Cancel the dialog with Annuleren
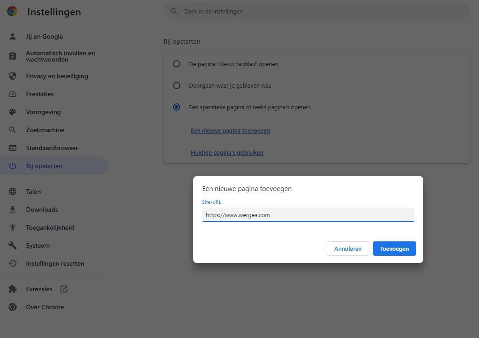The image size is (479, 338). (x=348, y=249)
